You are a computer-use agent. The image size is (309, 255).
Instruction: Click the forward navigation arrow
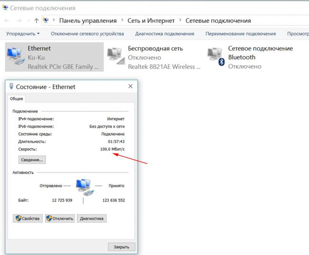coord(19,21)
